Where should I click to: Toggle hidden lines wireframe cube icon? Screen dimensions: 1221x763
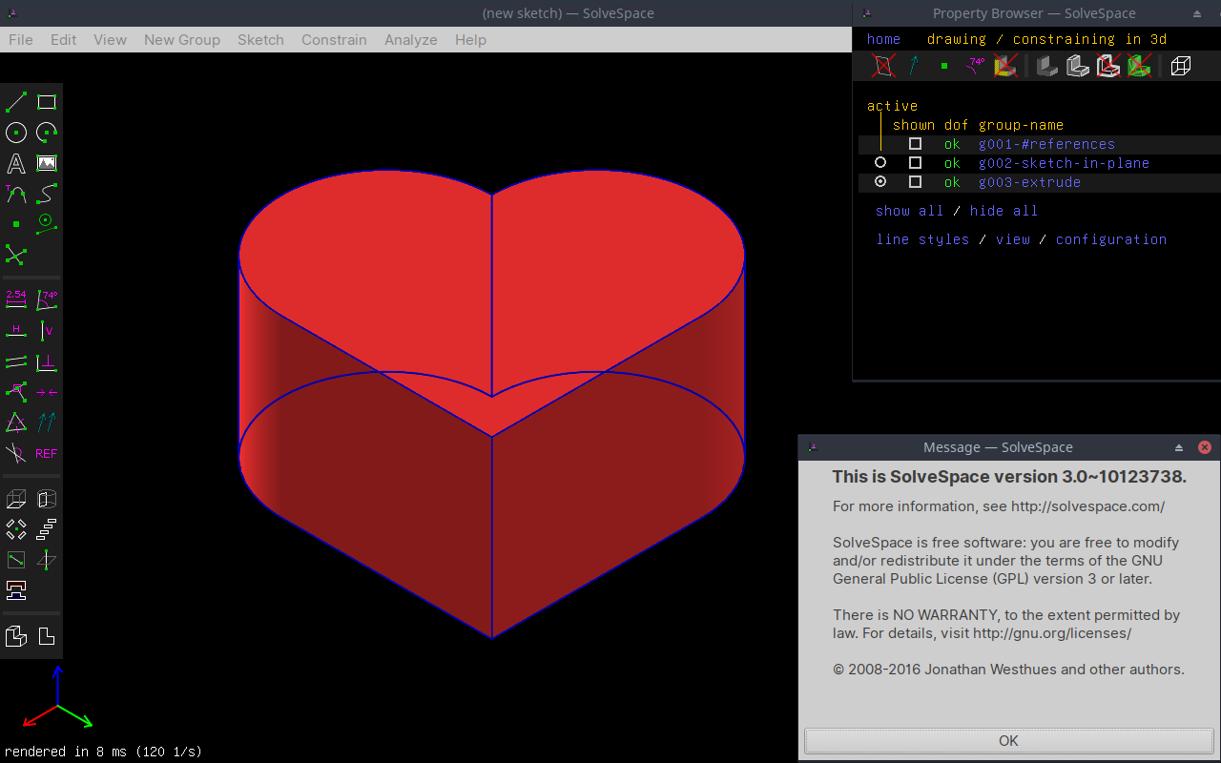[x=1181, y=66]
